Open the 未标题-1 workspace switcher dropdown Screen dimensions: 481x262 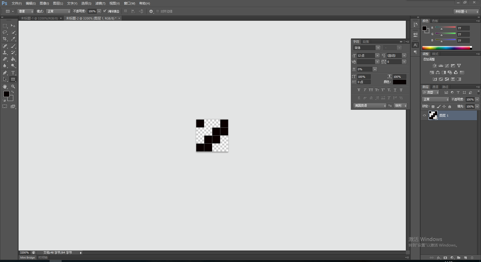[x=466, y=11]
